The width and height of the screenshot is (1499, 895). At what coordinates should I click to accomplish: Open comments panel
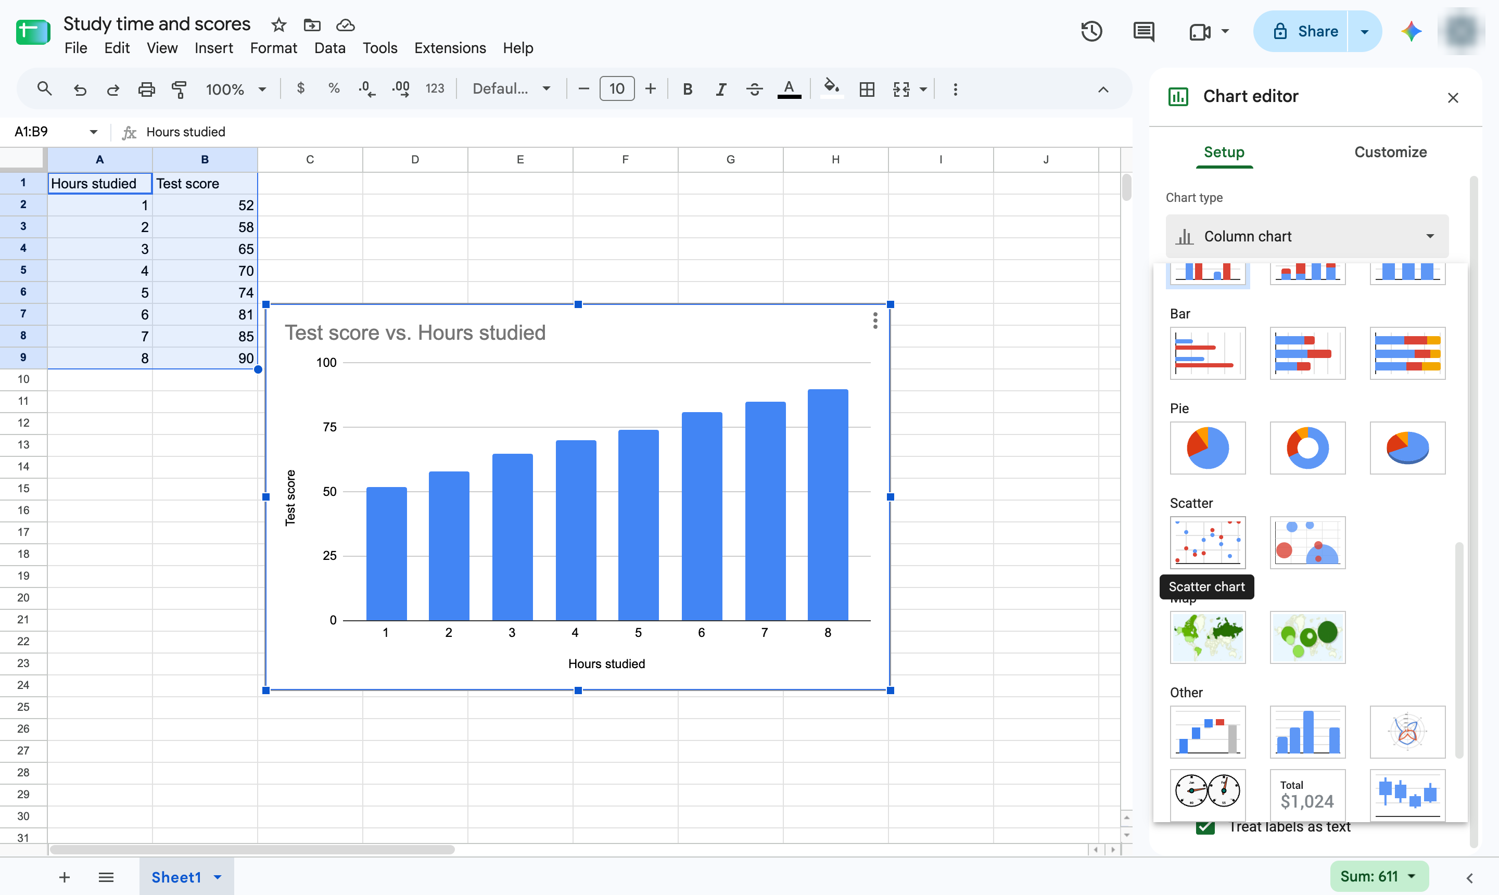pos(1144,31)
